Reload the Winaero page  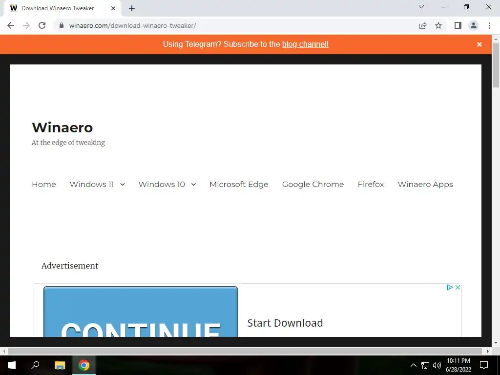(42, 25)
